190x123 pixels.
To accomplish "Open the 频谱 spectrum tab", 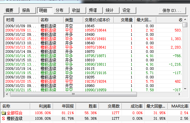I will point(95,10).
